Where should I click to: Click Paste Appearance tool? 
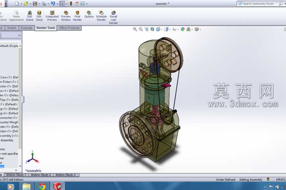[16, 16]
